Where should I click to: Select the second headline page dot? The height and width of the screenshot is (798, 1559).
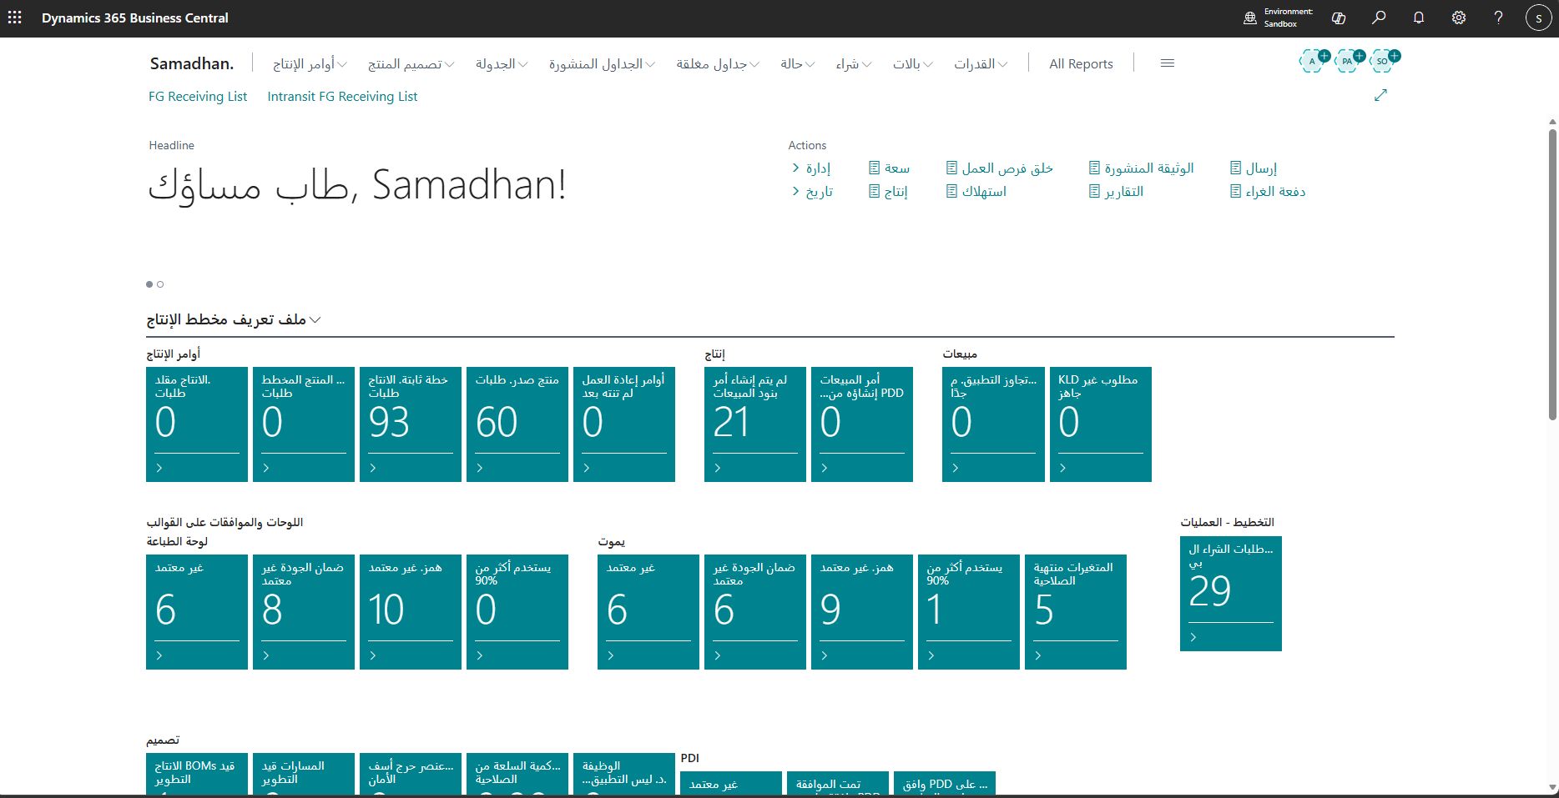160,284
